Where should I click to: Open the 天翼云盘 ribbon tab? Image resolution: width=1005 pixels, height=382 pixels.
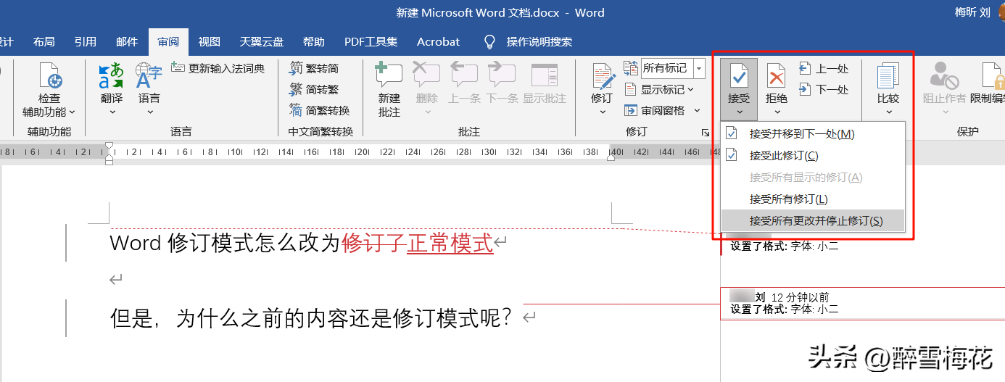[262, 42]
